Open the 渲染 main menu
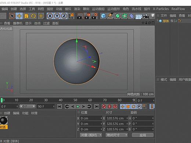The width and height of the screenshot is (191, 143). coord(77,9)
